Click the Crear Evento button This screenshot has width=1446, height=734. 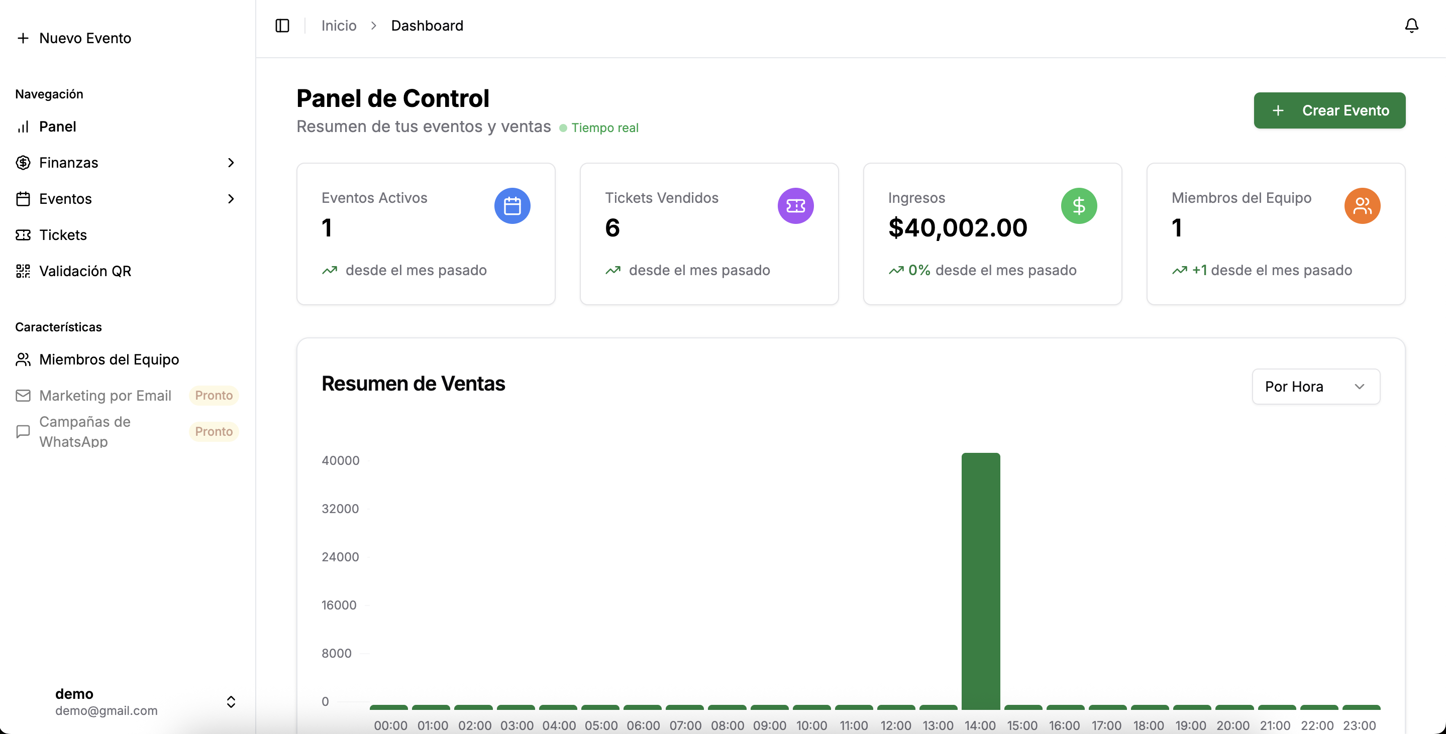tap(1329, 110)
